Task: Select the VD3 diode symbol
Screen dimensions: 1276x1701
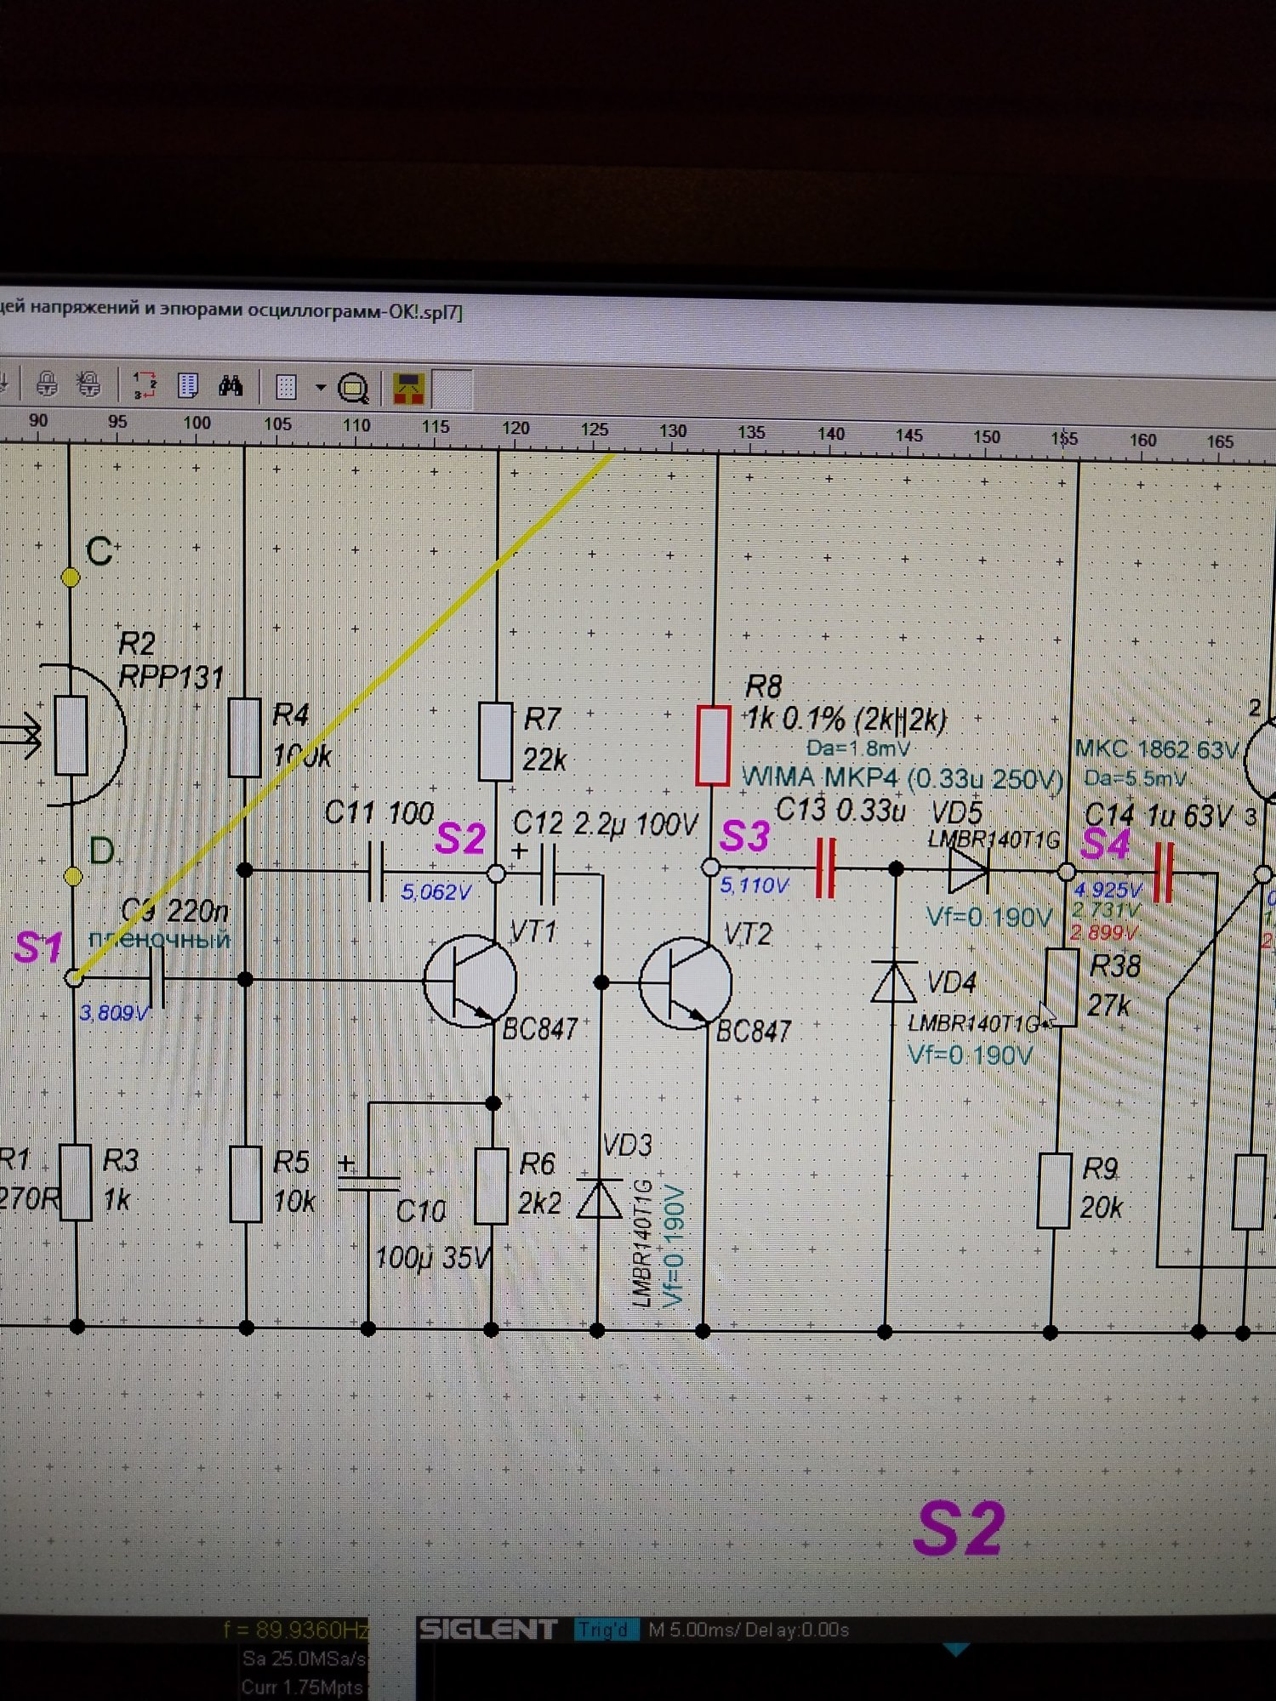Action: [x=599, y=1198]
